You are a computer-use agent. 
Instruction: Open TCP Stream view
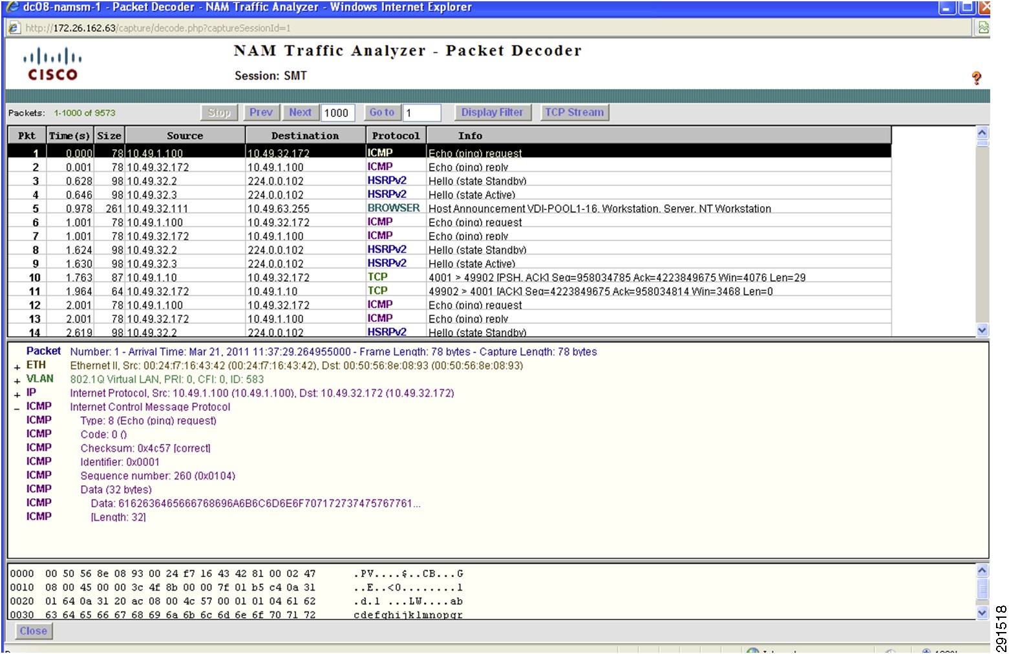coord(574,112)
